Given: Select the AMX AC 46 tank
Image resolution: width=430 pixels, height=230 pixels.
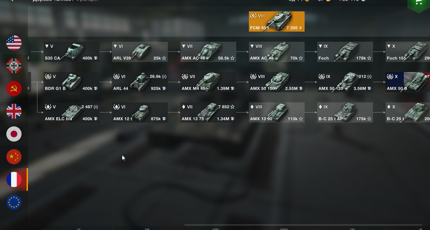Looking at the screenshot, I should (x=208, y=52).
